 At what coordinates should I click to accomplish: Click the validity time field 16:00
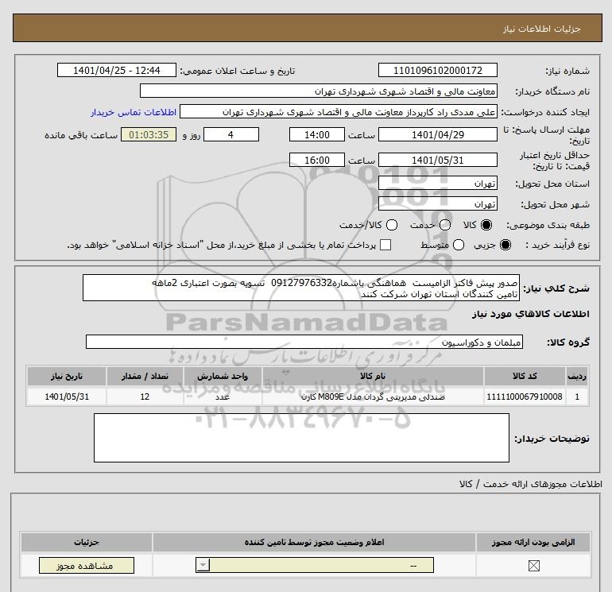tap(317, 160)
